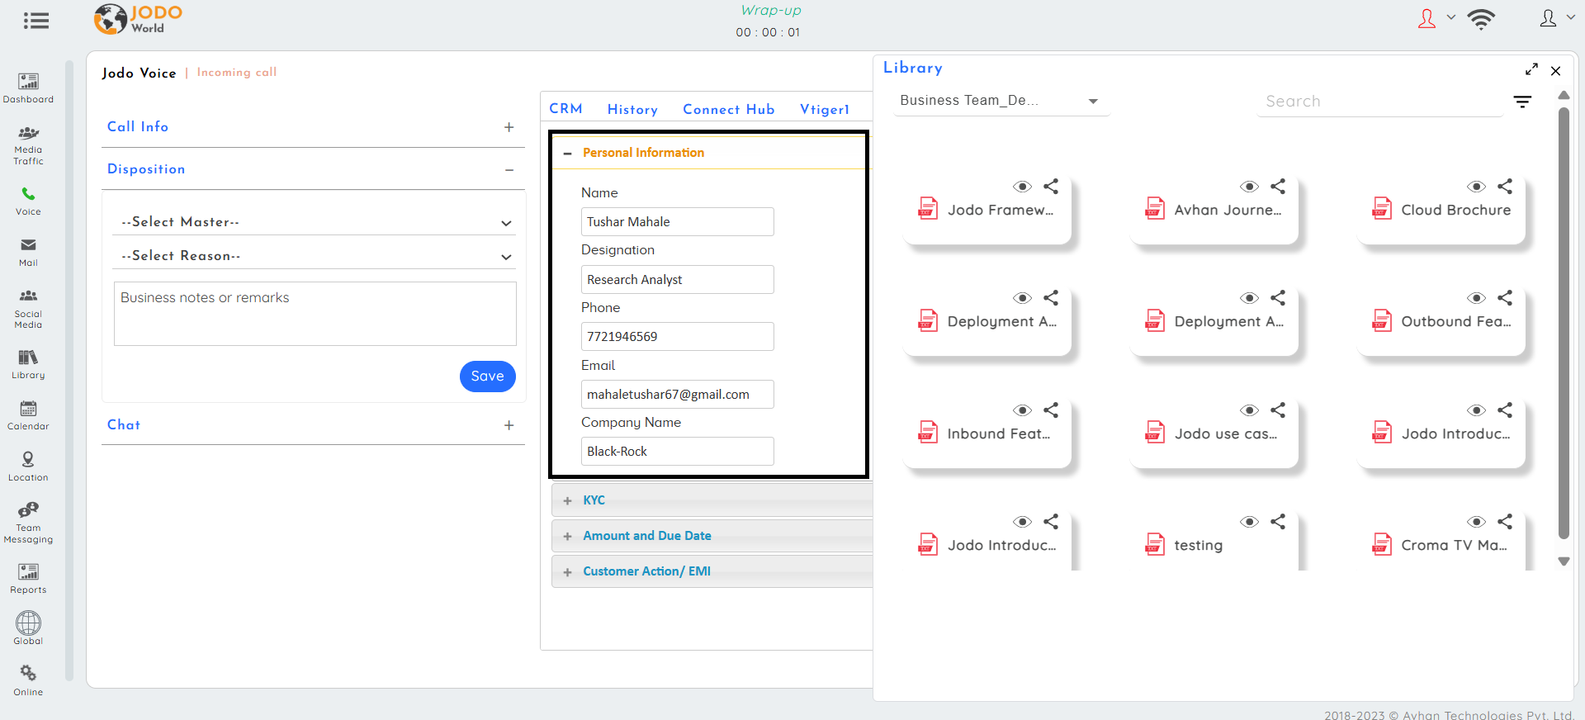The height and width of the screenshot is (720, 1585).
Task: Preview the Cloud Brochure via eye icon
Action: [1477, 187]
